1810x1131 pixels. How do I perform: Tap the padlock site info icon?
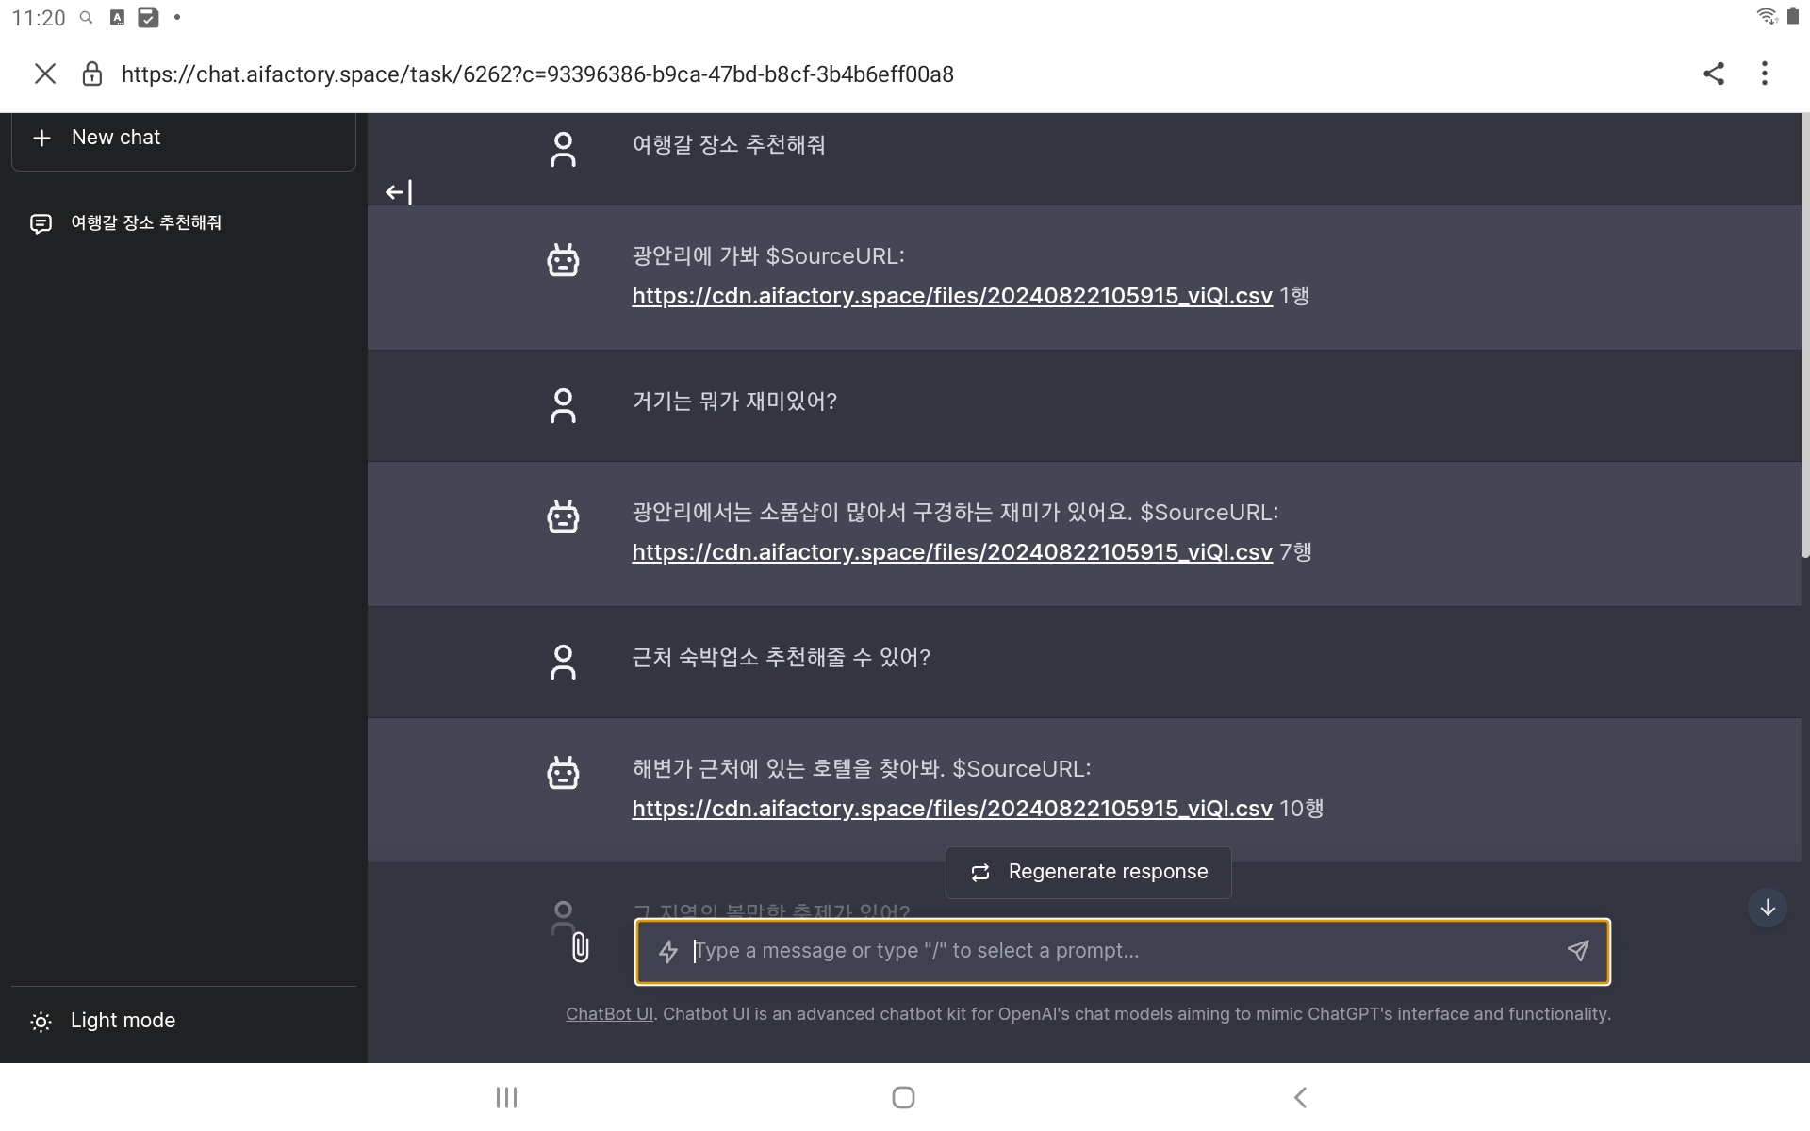click(x=91, y=74)
